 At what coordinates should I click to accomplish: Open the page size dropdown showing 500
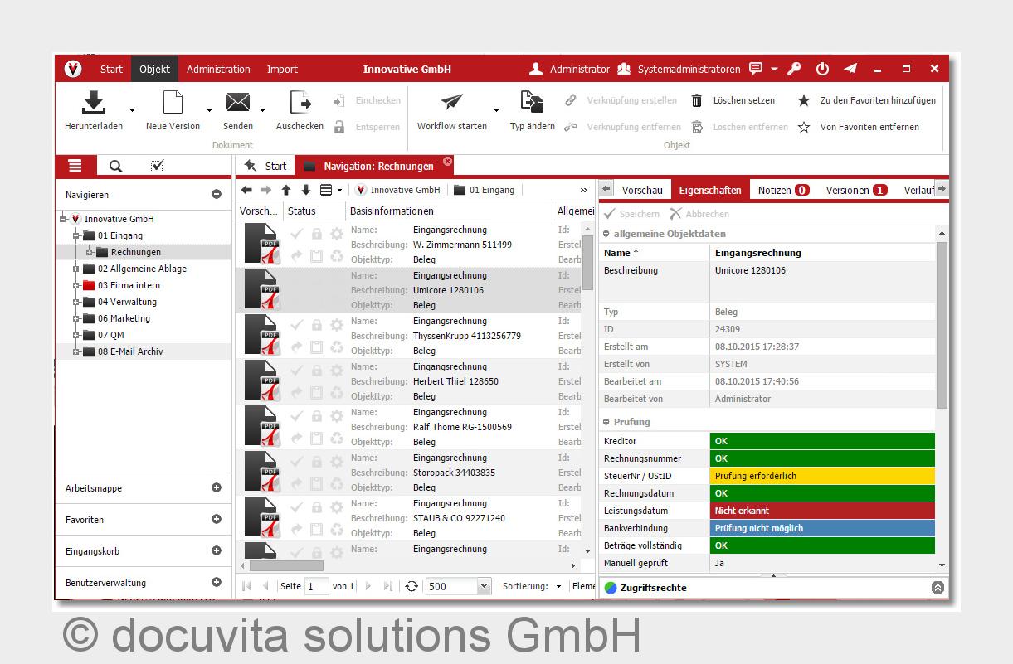pos(484,586)
